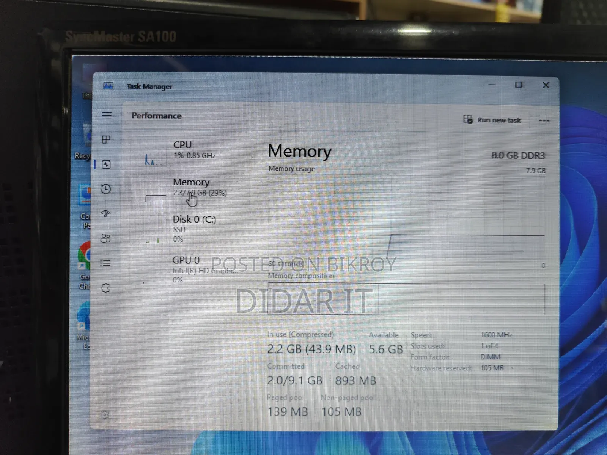Open the Services page icon
This screenshot has width=607, height=455.
[105, 288]
